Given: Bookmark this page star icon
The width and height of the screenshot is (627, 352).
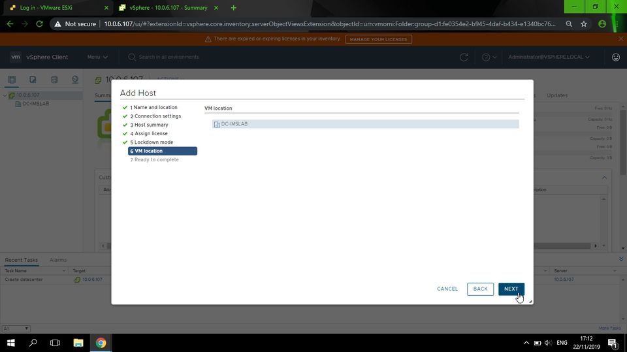Looking at the screenshot, I should click(584, 24).
